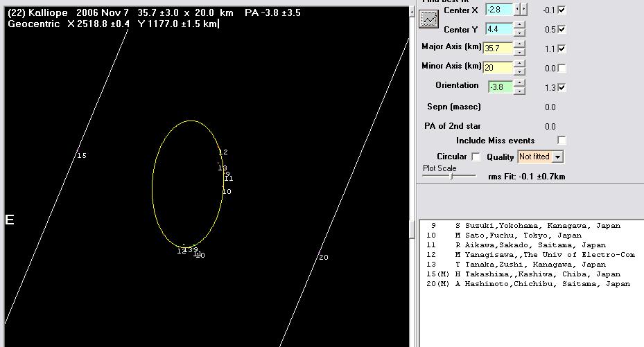Image resolution: width=644 pixels, height=347 pixels.
Task: Uncheck the Major Axis fit checkbox
Action: coord(562,48)
